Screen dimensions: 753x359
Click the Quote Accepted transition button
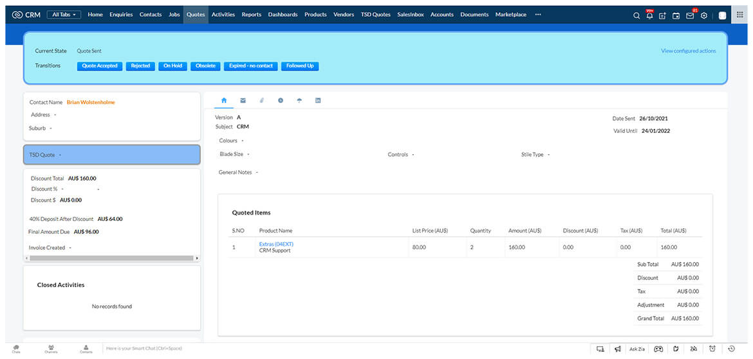pyautogui.click(x=99, y=66)
